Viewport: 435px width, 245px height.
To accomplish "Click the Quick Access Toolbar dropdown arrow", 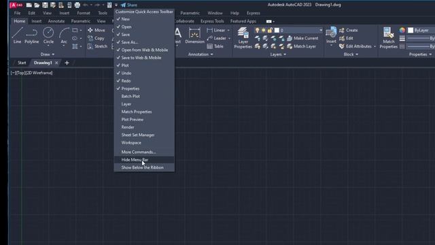I will (x=116, y=5).
